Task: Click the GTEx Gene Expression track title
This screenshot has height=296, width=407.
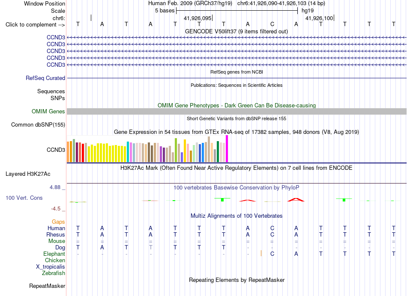Action: click(x=236, y=132)
